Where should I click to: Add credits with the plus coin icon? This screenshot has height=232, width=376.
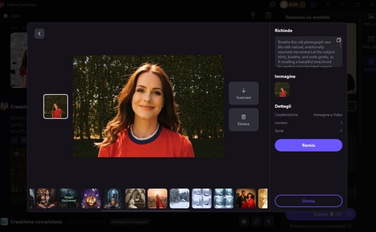click(302, 5)
